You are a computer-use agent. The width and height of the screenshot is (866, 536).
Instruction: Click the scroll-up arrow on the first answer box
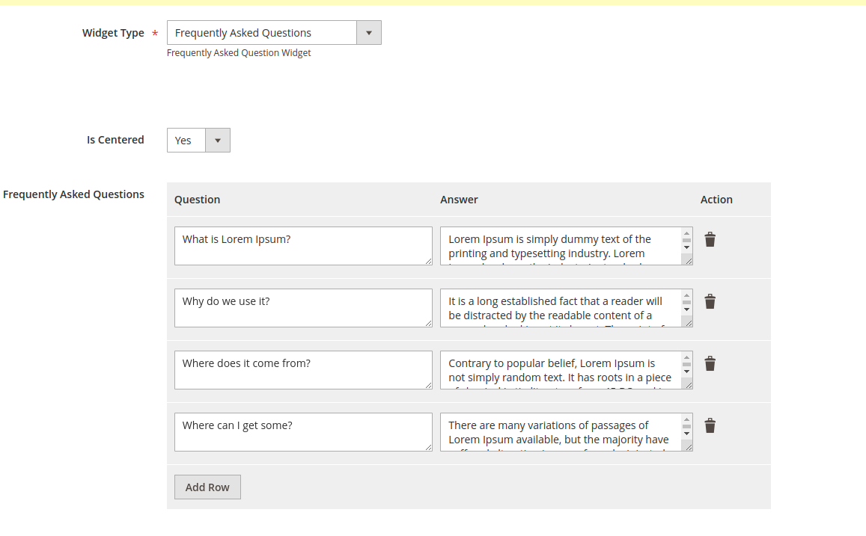pos(686,232)
